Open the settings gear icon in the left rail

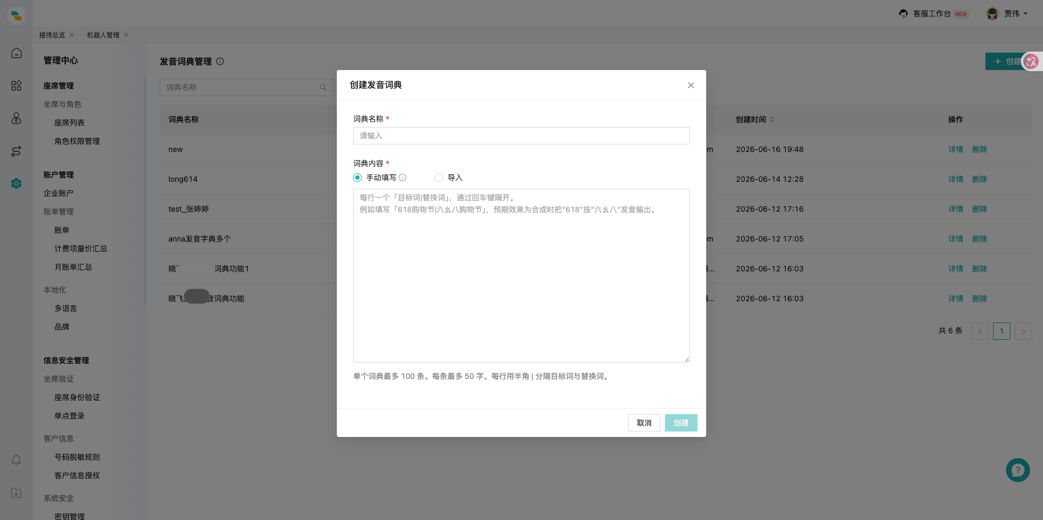(16, 183)
